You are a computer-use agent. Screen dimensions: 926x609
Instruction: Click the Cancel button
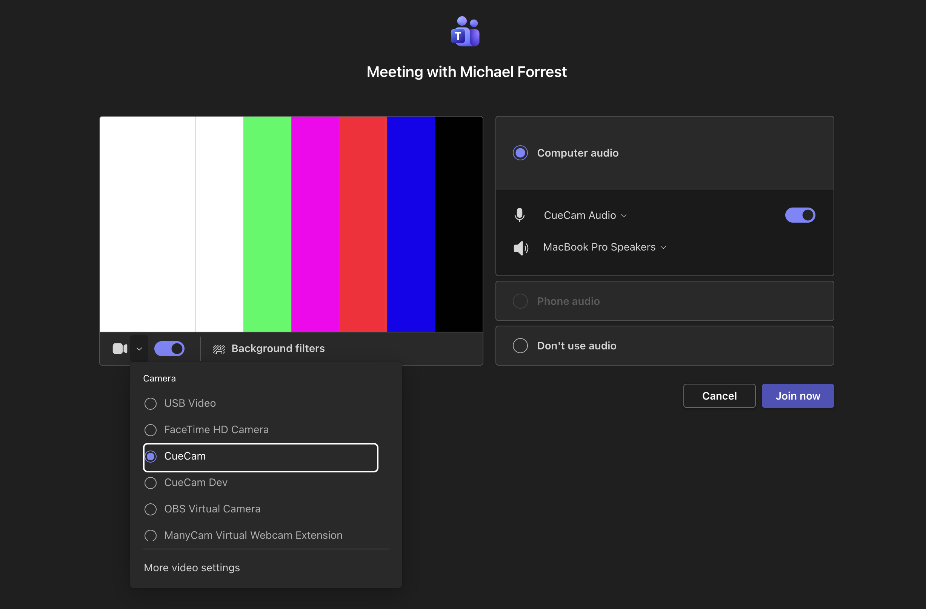[x=719, y=396]
